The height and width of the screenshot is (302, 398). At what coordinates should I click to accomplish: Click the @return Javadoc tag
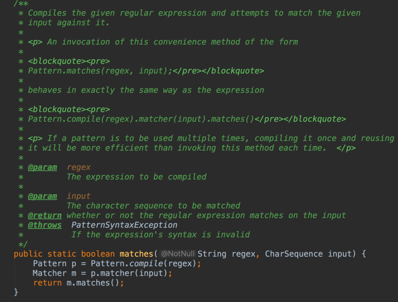pos(45,215)
